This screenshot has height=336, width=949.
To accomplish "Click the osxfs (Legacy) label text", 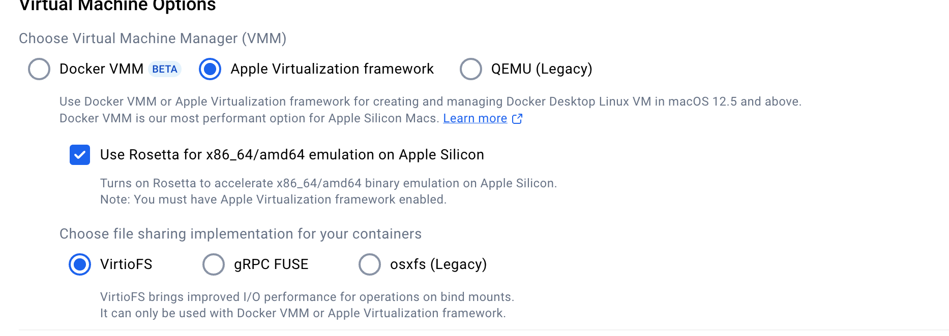I will coord(438,264).
